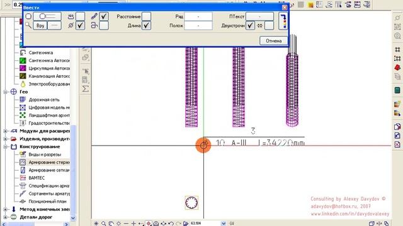Click the dotted grid hash icon on right toolbar

(x=397, y=58)
